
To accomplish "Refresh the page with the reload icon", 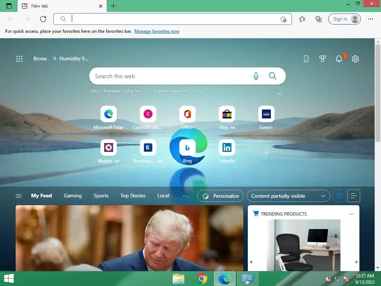I will pos(43,19).
